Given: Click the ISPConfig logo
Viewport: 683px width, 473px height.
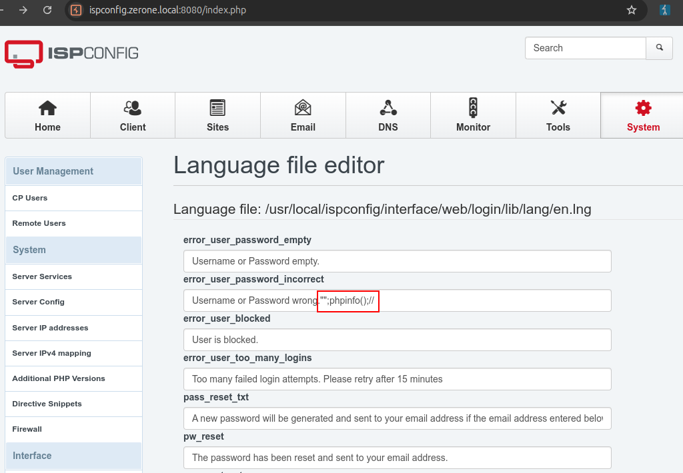Looking at the screenshot, I should tap(72, 54).
